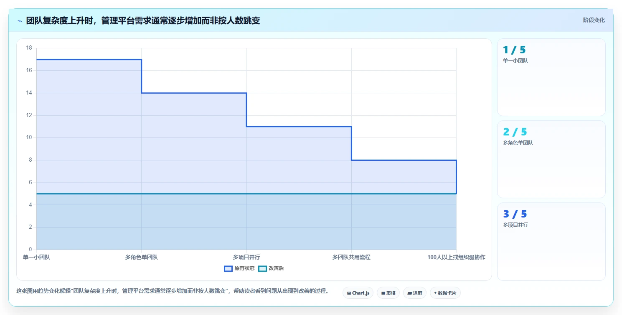Click the 多团队共用流程 x-axis label
622x315 pixels.
click(x=351, y=257)
